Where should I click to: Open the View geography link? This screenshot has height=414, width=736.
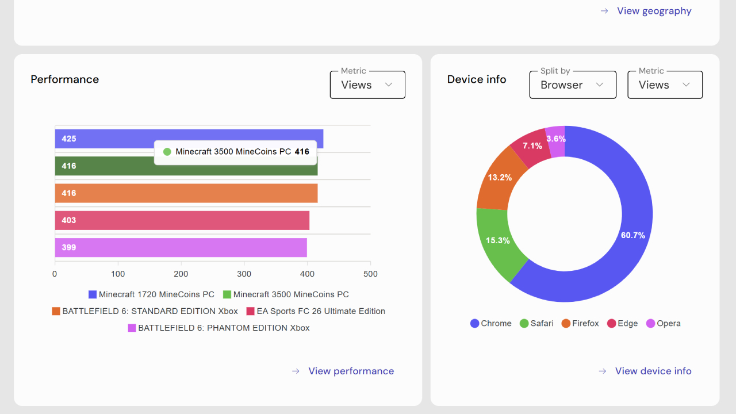[x=646, y=11]
